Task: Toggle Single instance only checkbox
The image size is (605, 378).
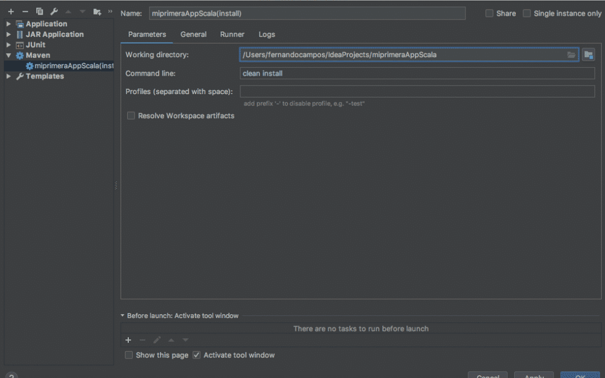Action: click(x=527, y=13)
